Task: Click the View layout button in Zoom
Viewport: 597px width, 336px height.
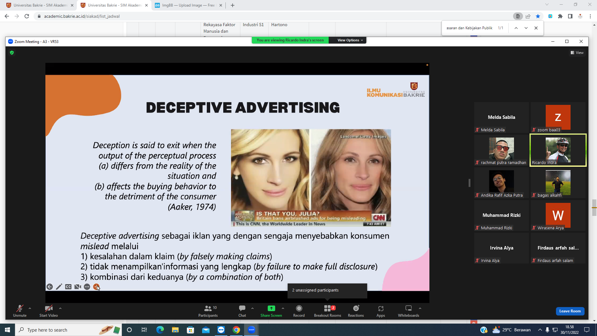Action: pyautogui.click(x=577, y=53)
